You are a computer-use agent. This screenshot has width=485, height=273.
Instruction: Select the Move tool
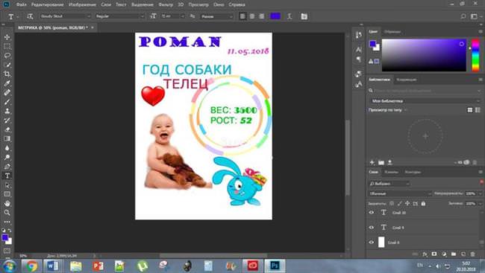(7, 37)
